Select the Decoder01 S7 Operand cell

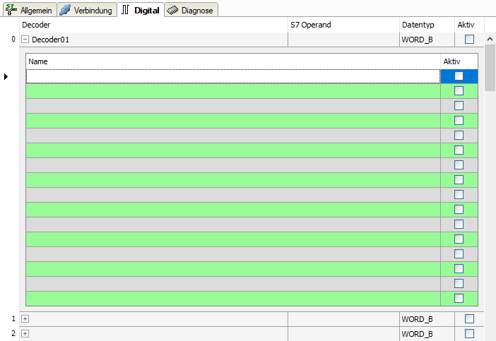point(343,40)
